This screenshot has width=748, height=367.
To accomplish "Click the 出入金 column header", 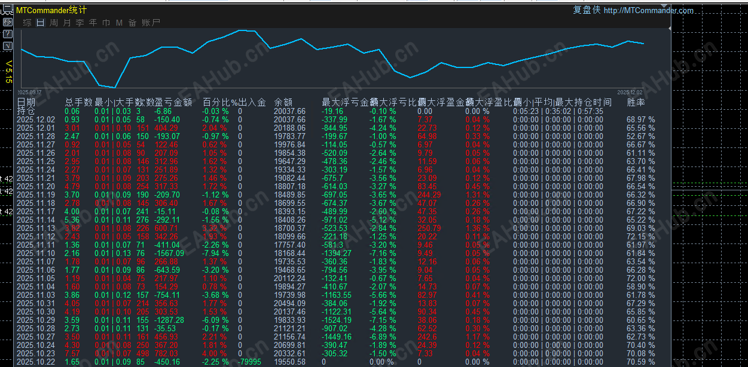I will coord(252,103).
